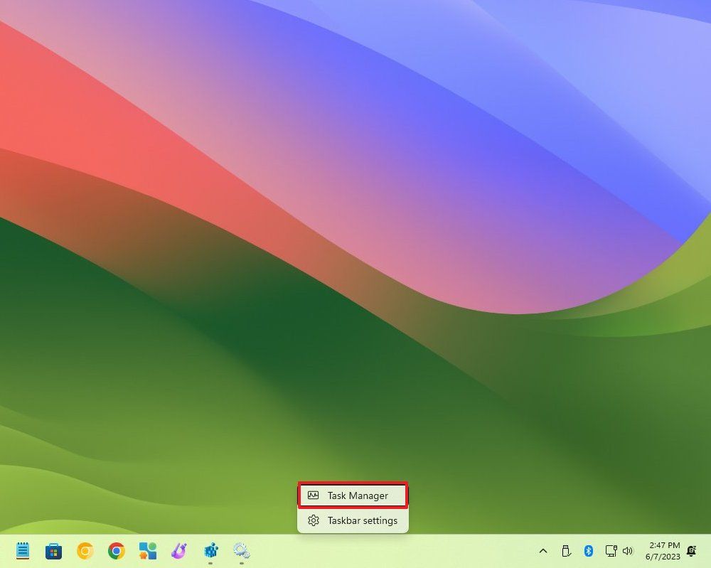
Task: Open Chrome Canary browser
Action: (x=85, y=551)
